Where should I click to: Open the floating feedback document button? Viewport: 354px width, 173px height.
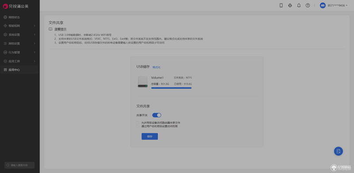(338, 151)
